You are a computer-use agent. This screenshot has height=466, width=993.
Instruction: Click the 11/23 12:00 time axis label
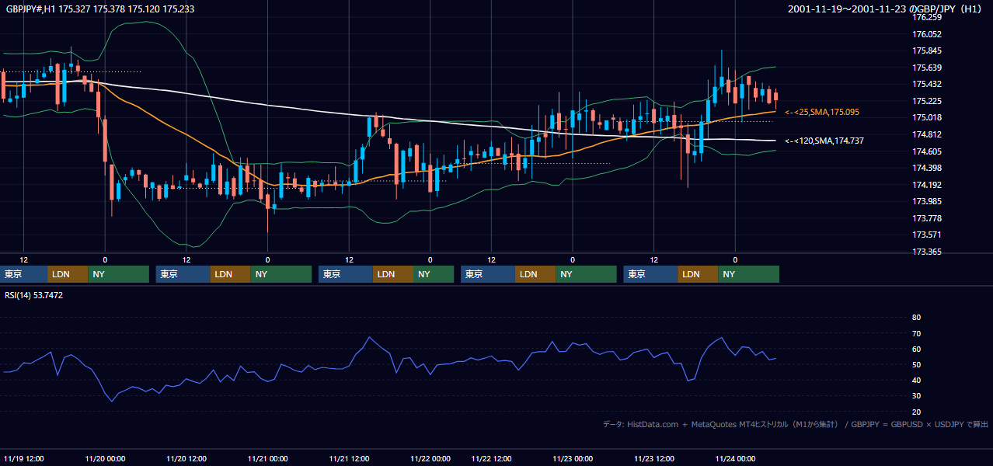653,459
